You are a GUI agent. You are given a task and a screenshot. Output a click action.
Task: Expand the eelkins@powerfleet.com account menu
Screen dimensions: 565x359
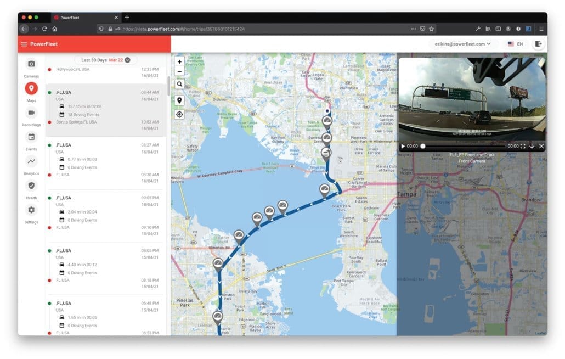464,43
